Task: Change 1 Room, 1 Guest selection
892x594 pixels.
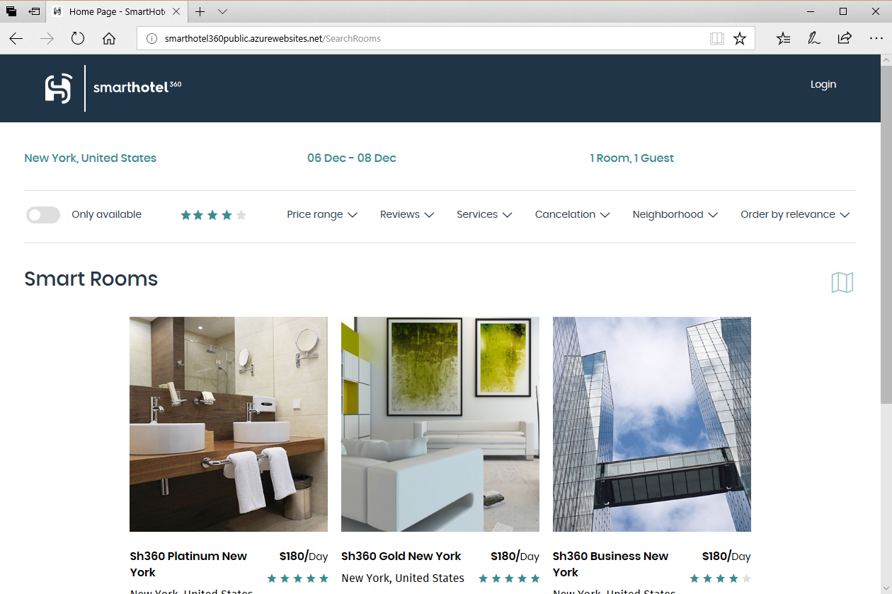Action: 632,158
